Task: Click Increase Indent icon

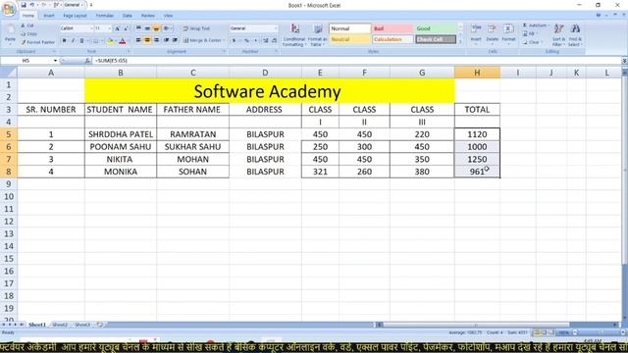Action: coord(175,40)
